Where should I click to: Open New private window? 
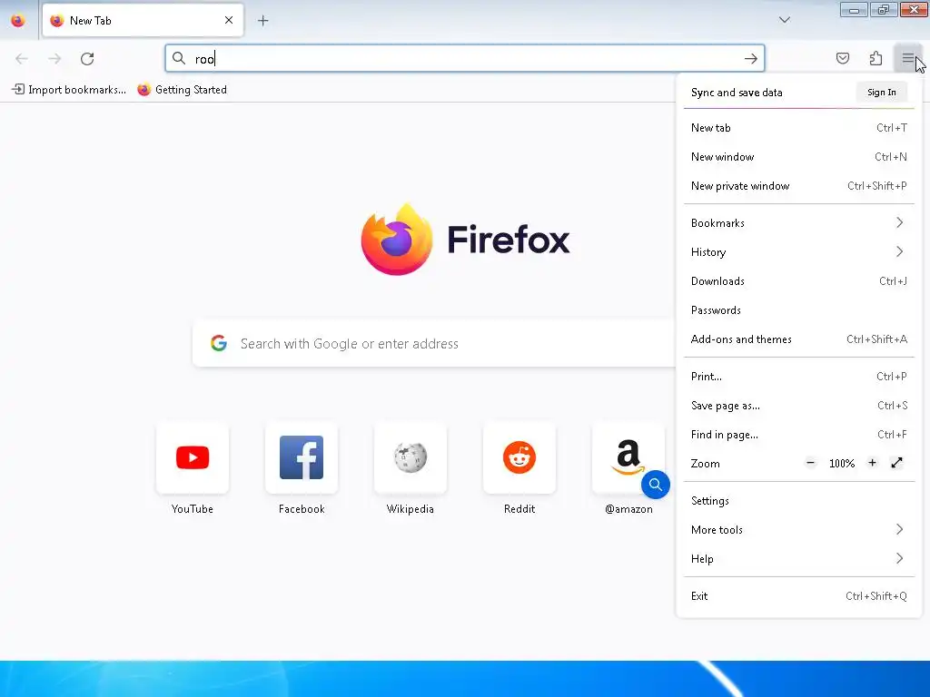click(799, 186)
